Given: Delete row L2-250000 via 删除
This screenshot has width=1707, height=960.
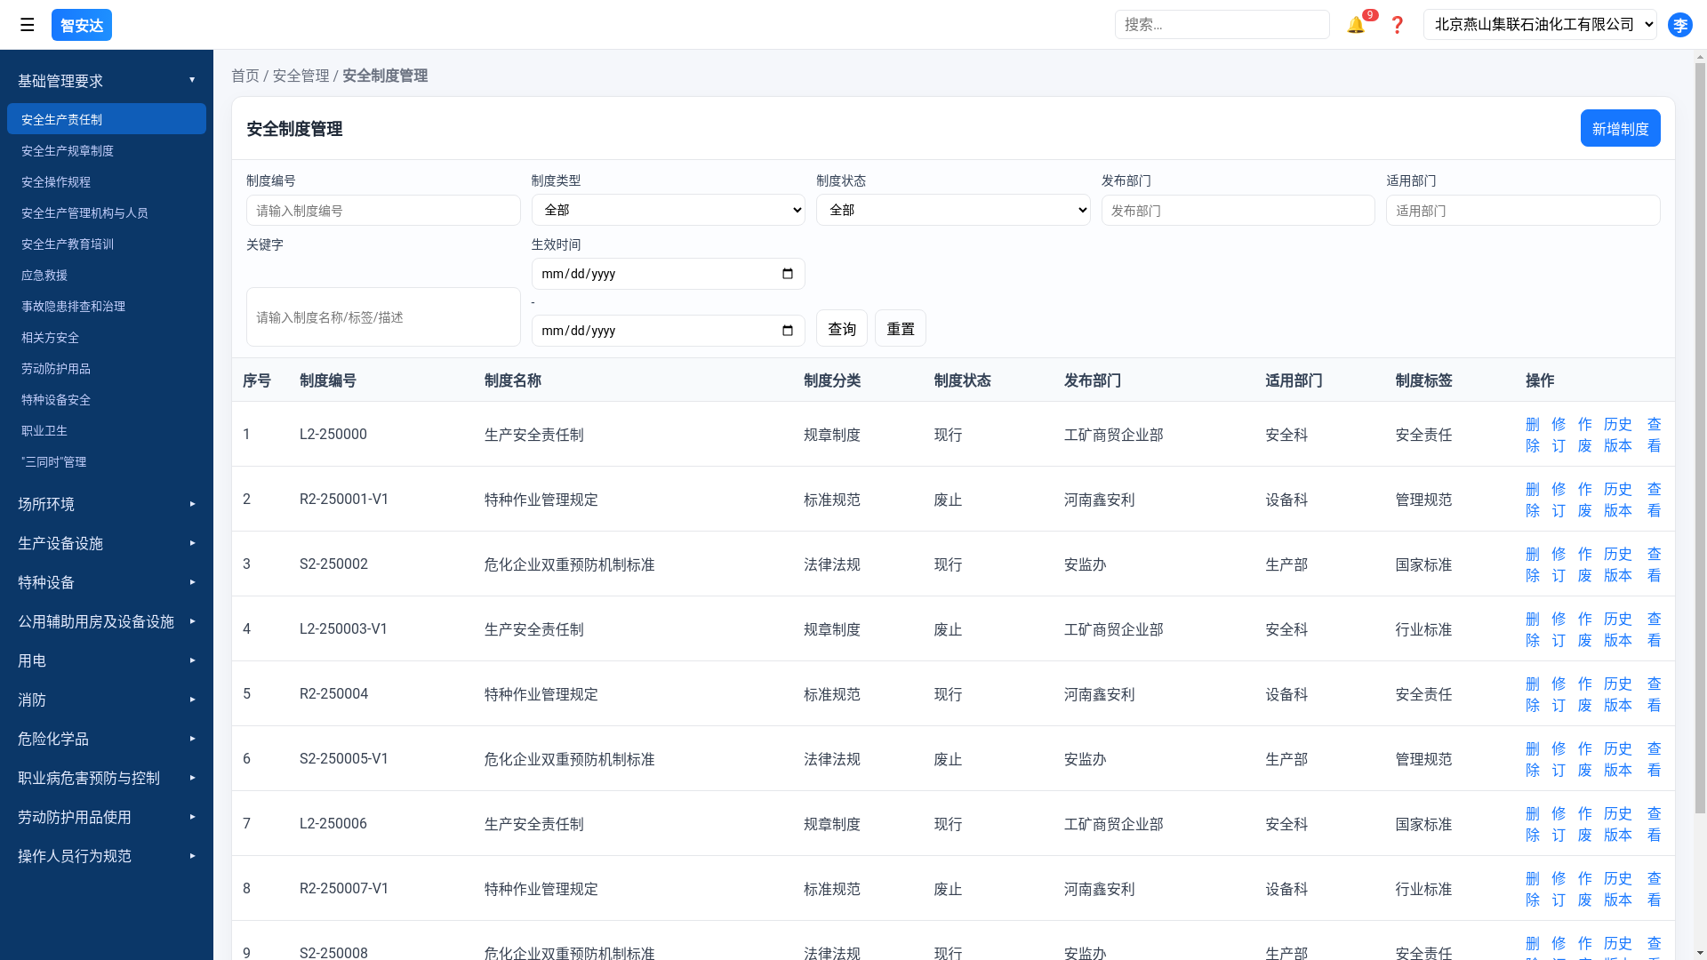Looking at the screenshot, I should 1532,435.
